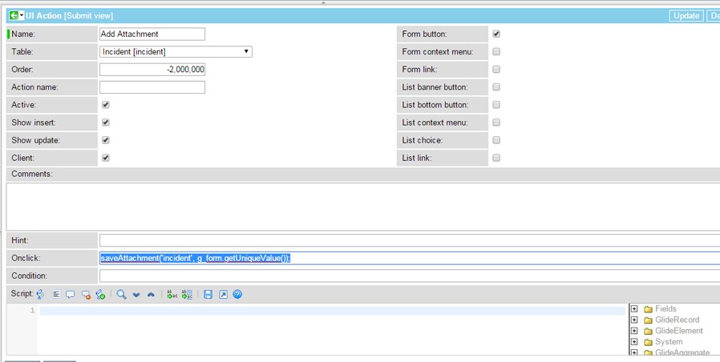The width and height of the screenshot is (720, 362).
Task: Tick the List banner button checkbox
Action: pyautogui.click(x=496, y=87)
